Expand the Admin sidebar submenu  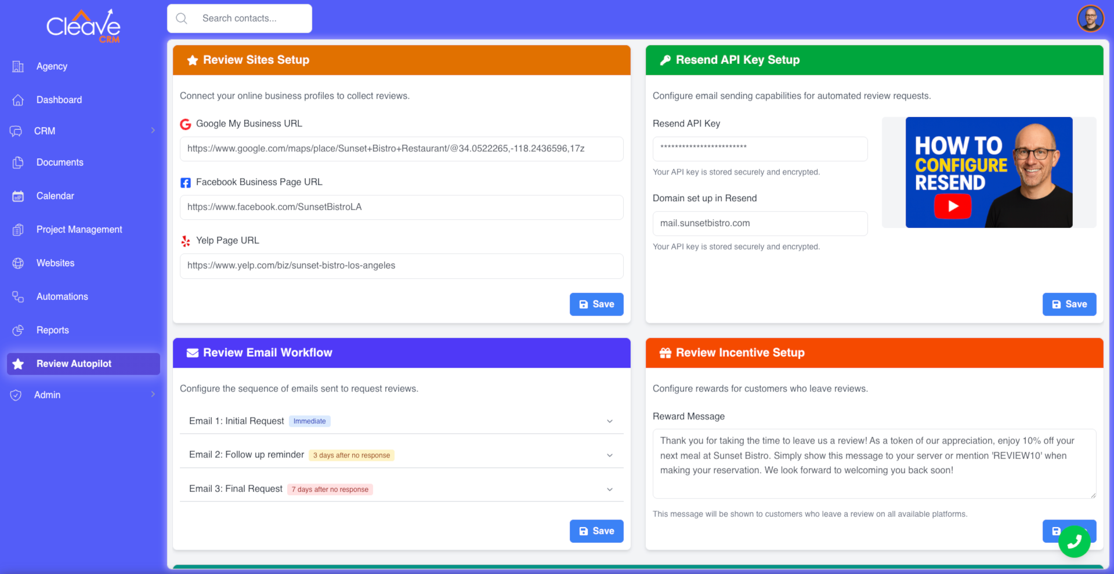[153, 395]
